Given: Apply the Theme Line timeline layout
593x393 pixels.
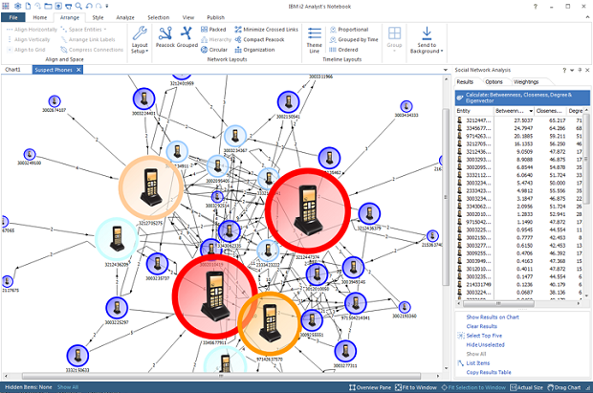Looking at the screenshot, I should coord(315,38).
